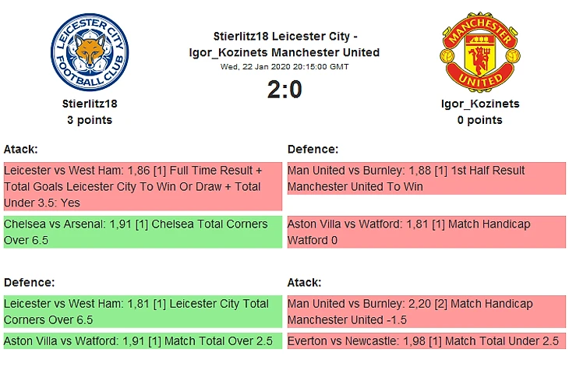This screenshot has width=569, height=374.
Task: Click the 0 points label under Igor_Kozinets
Action: [479, 120]
